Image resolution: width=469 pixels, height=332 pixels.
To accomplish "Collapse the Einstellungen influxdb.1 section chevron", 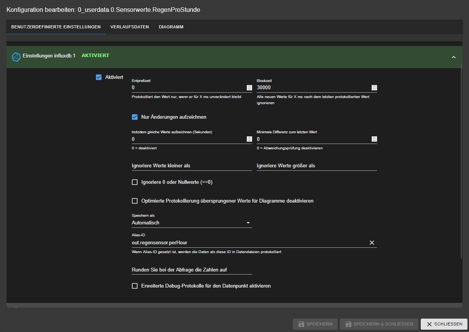I will 454,57.
